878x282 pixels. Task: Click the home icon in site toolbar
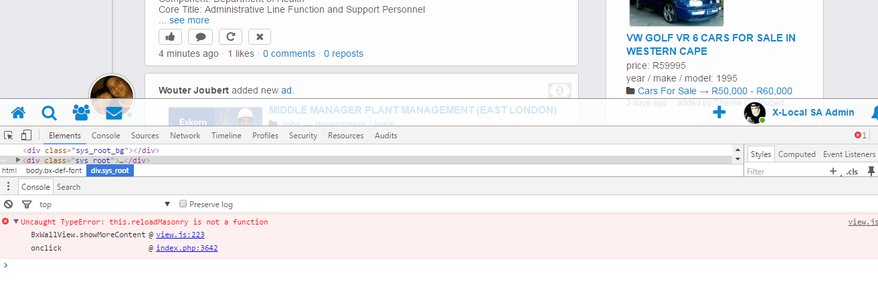(18, 113)
